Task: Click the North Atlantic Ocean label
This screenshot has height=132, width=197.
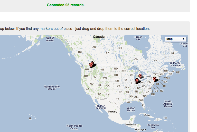Action: coord(168,104)
